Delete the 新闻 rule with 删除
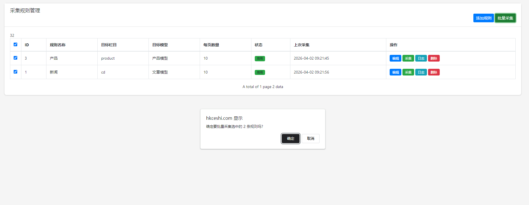 pos(434,72)
